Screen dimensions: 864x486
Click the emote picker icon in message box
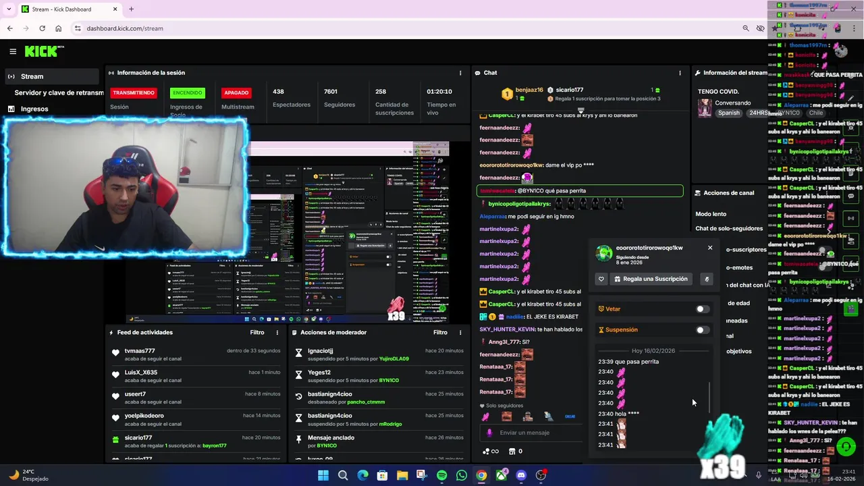pos(489,433)
